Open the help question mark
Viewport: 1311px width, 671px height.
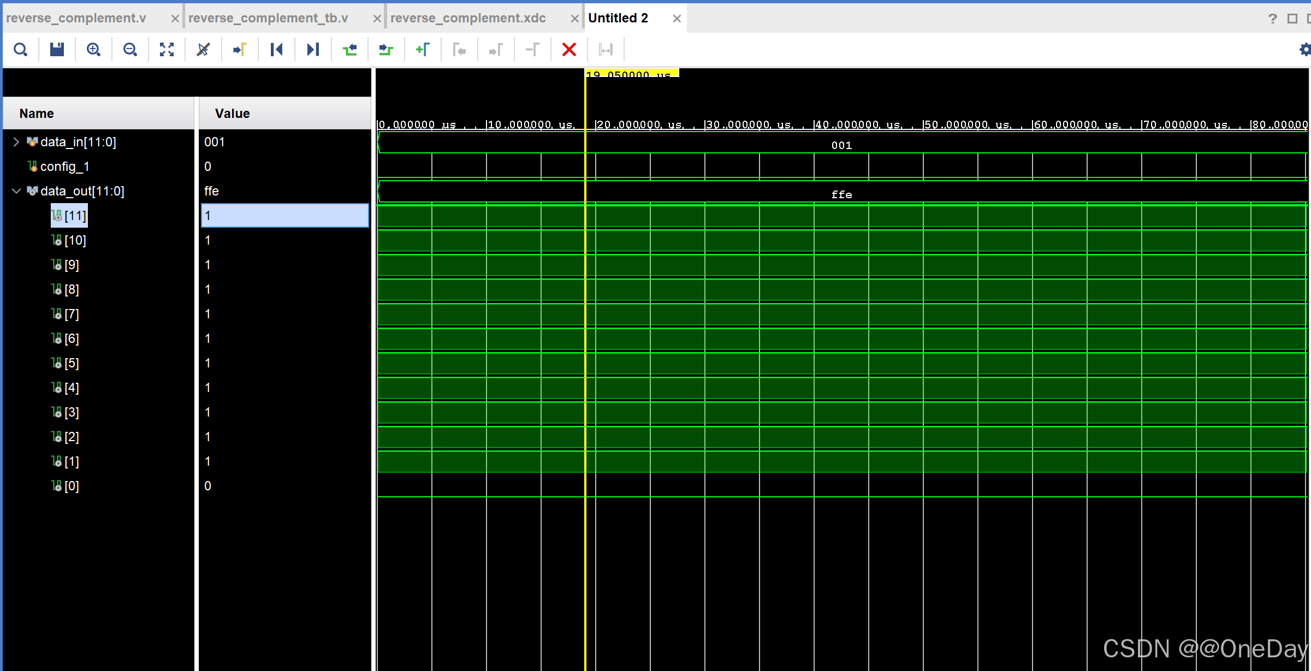tap(1273, 19)
